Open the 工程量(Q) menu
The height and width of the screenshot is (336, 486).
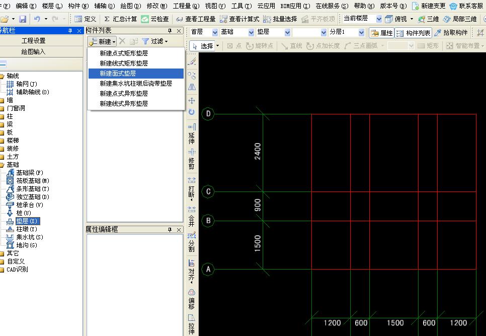(x=186, y=6)
